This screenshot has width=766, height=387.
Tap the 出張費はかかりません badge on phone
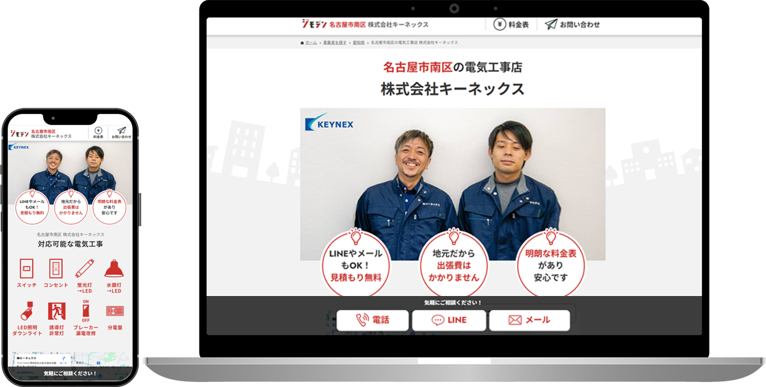click(x=71, y=207)
